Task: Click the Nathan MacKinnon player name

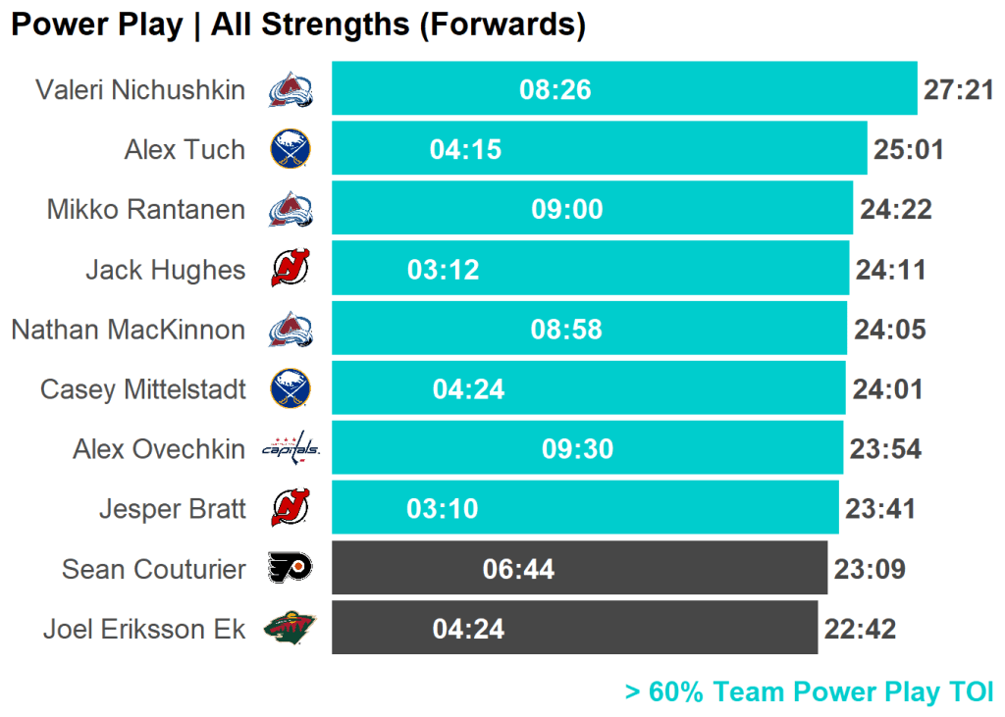Action: point(129,330)
